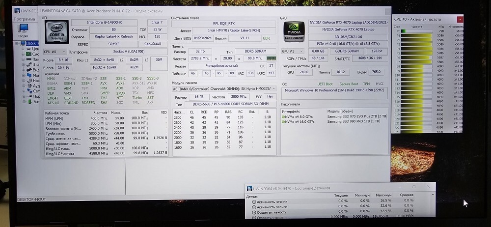Click the AVX2 feature label

point(120,84)
